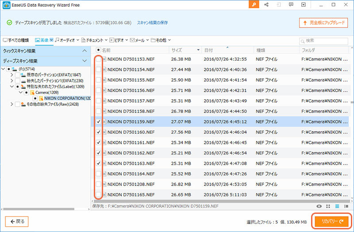Click the file list horizontal scrollbar
Image resolution: width=354 pixels, height=232 pixels.
[222, 201]
